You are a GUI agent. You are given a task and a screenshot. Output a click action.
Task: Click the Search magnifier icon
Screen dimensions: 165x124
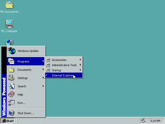click(11, 86)
